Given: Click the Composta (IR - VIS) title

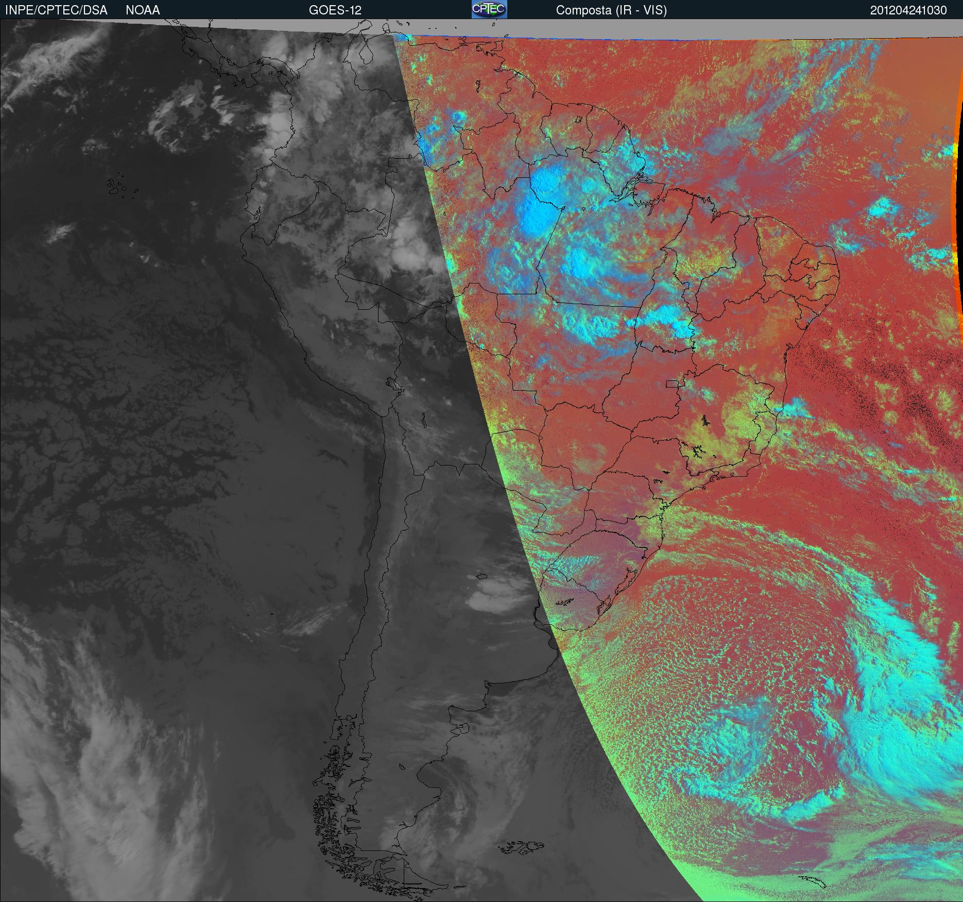Looking at the screenshot, I should [611, 10].
